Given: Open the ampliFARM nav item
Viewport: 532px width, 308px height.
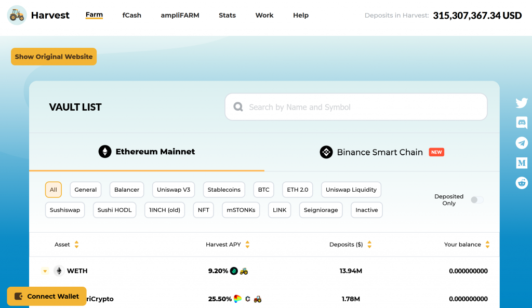Looking at the screenshot, I should pyautogui.click(x=180, y=15).
